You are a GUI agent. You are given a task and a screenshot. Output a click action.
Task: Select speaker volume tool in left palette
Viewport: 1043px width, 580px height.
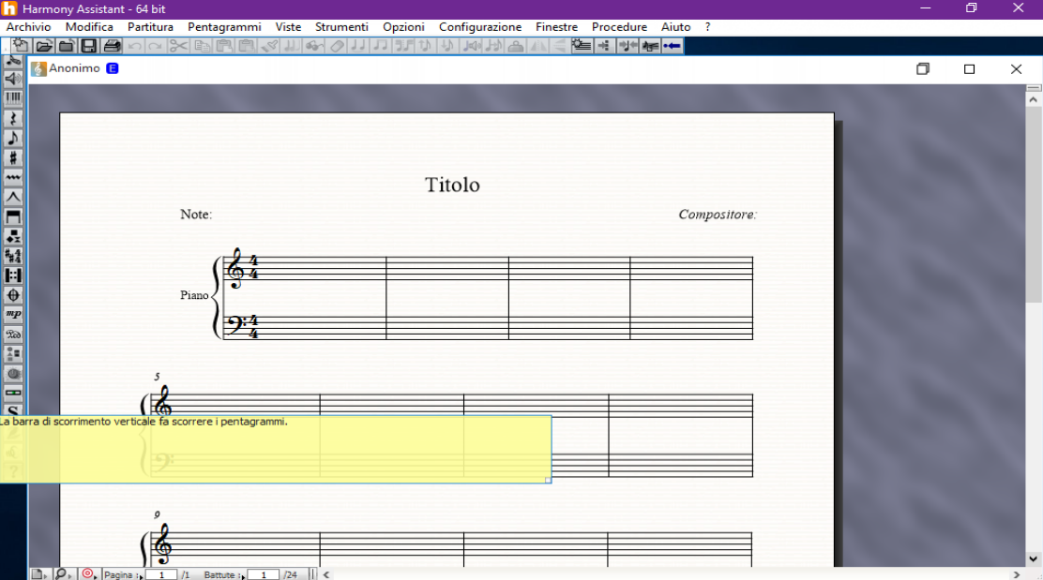click(x=12, y=79)
